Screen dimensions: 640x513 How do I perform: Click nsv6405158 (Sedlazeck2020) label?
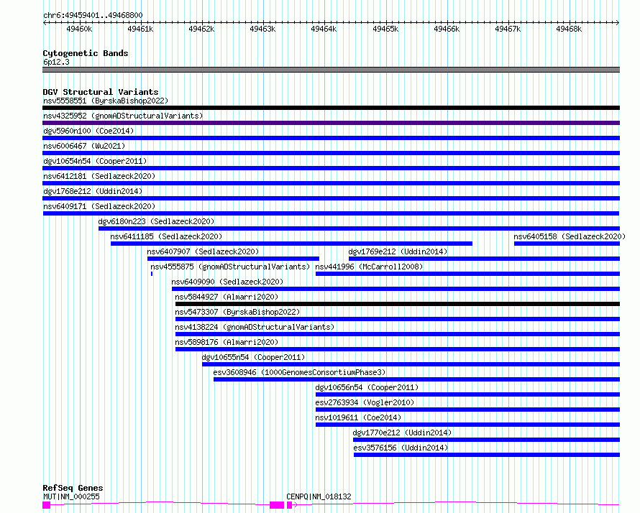coord(570,236)
